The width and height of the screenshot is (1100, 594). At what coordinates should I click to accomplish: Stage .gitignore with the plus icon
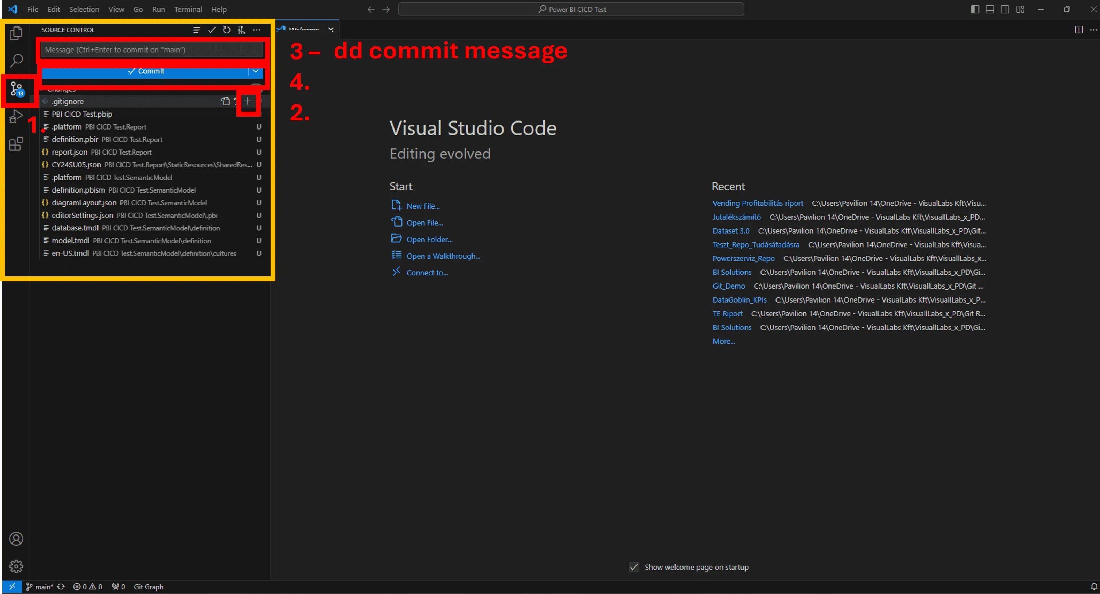(x=248, y=101)
